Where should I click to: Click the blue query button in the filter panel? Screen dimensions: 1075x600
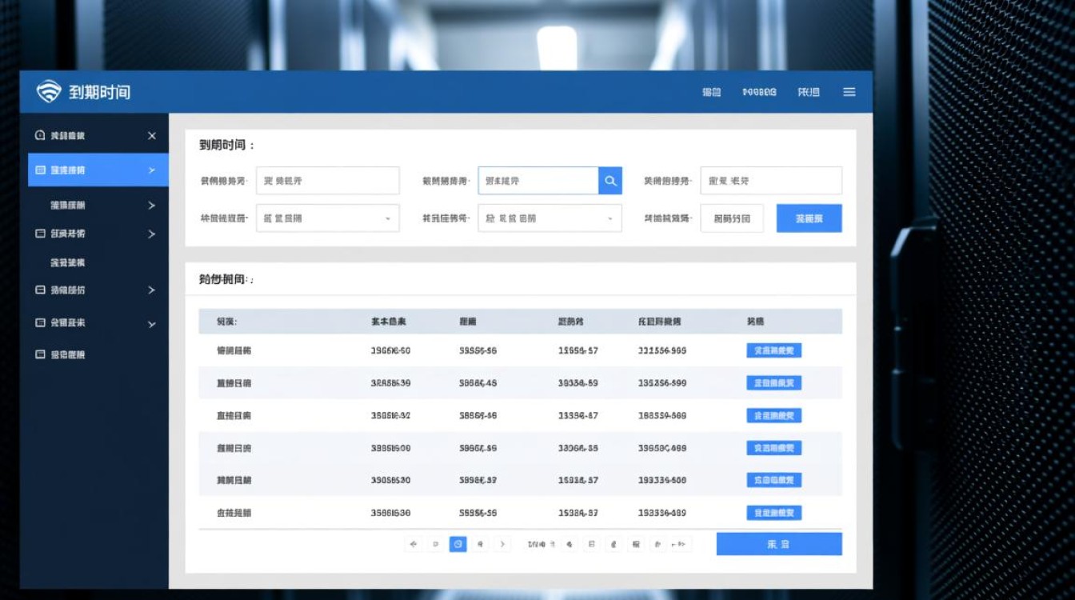pos(809,218)
